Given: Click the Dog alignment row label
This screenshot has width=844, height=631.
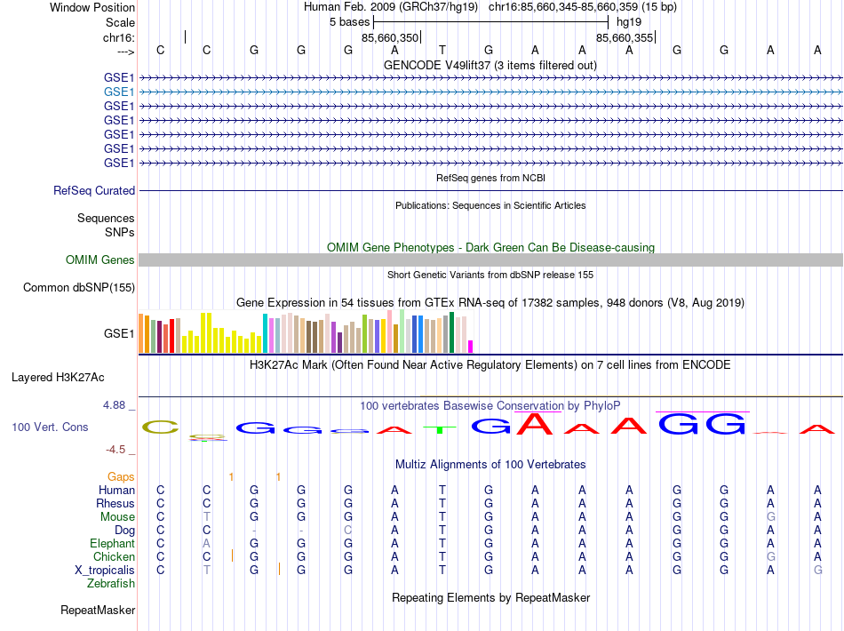Looking at the screenshot, I should pyautogui.click(x=124, y=531).
